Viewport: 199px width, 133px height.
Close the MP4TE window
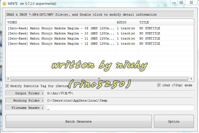(x=191, y=2)
